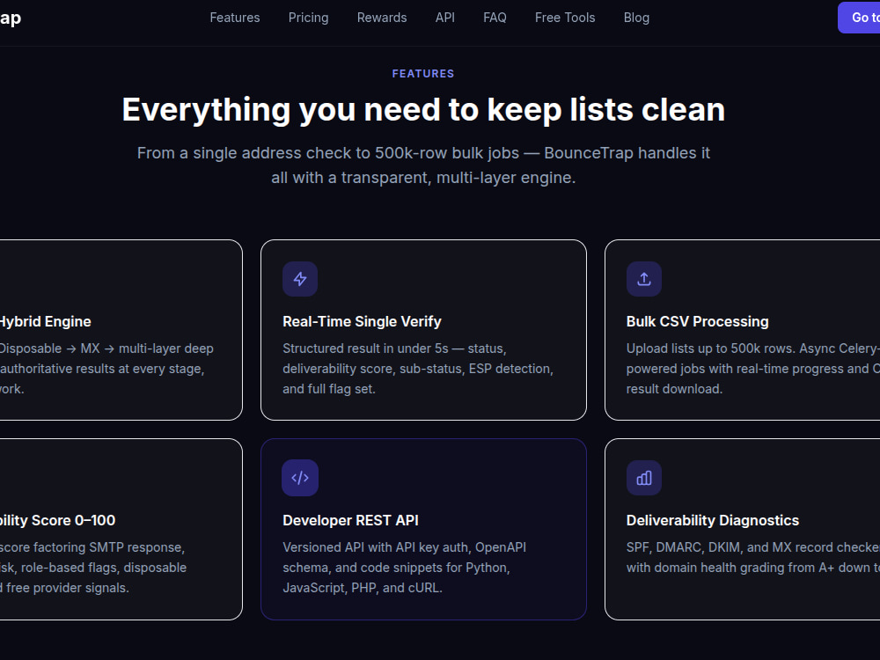Click the 'Disposable → MX → multi-layer' description
The width and height of the screenshot is (880, 660).
[x=106, y=369]
